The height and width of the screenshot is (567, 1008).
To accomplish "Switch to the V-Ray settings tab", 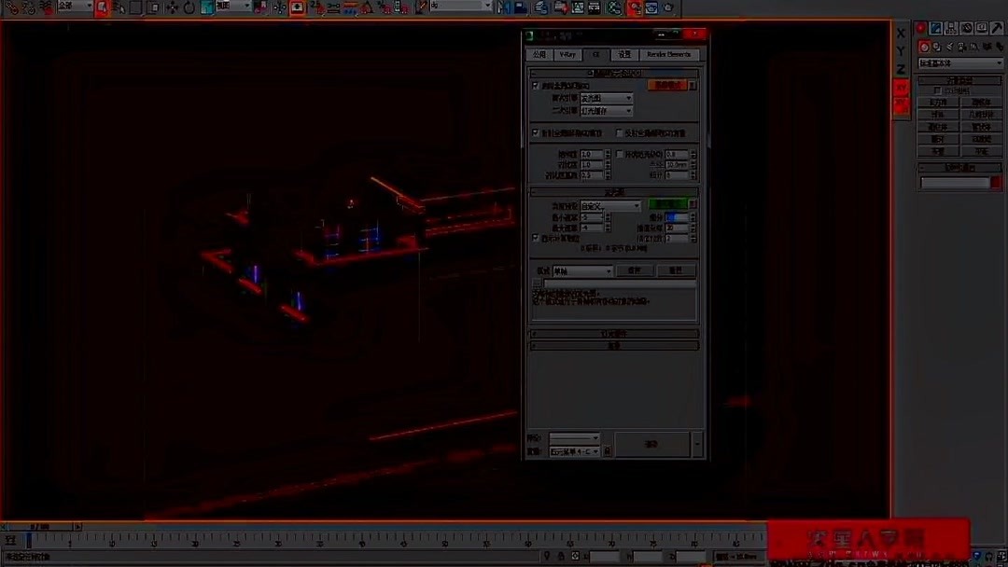I will pos(568,53).
